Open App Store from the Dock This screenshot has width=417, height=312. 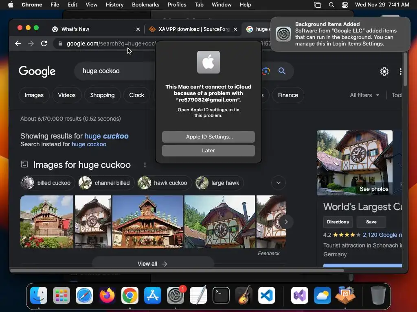[153, 295]
